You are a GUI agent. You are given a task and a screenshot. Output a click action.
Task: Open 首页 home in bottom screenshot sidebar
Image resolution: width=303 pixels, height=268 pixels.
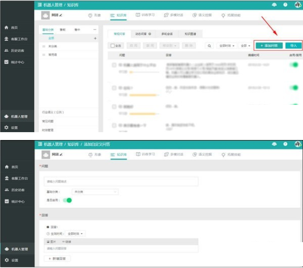pyautogui.click(x=11, y=167)
